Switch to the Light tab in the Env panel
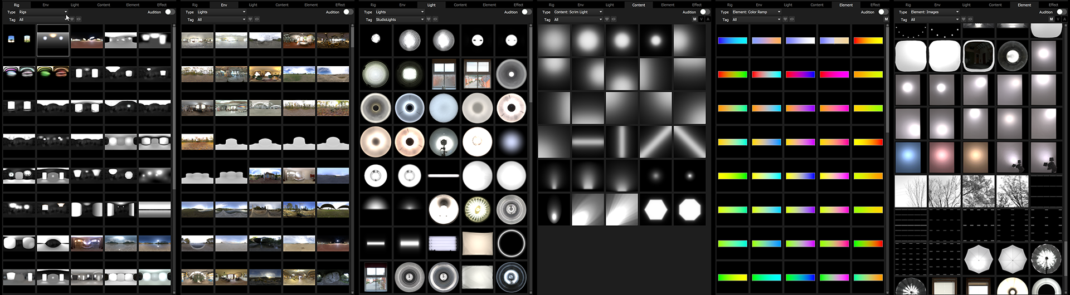The width and height of the screenshot is (1070, 295). (x=253, y=4)
